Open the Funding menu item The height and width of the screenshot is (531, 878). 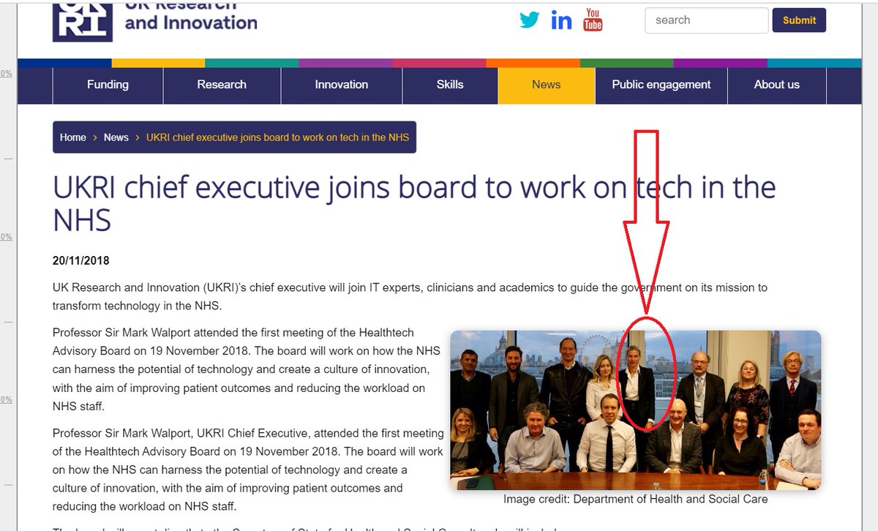(x=108, y=85)
